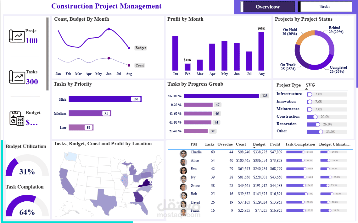Click Maintenance 7.0% progress bar

point(327,109)
